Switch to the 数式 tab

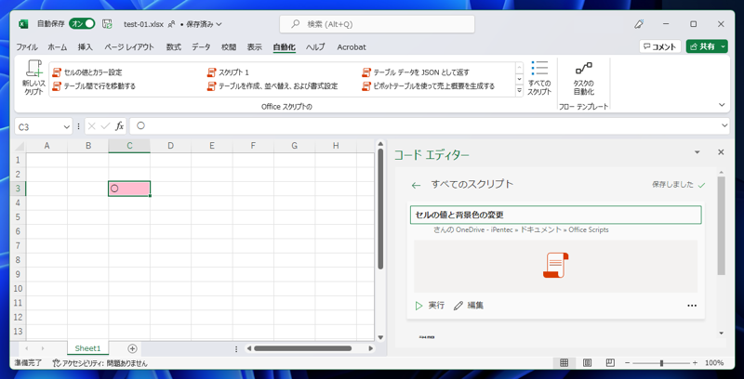[x=174, y=46]
